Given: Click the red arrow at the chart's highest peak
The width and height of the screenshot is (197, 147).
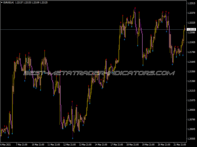Looking at the screenshot, I should click(135, 10).
